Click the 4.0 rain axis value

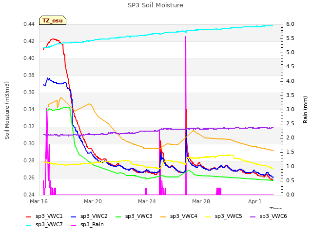pyautogui.click(x=291, y=81)
